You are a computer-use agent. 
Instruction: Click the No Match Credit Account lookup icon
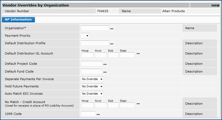click(138, 104)
